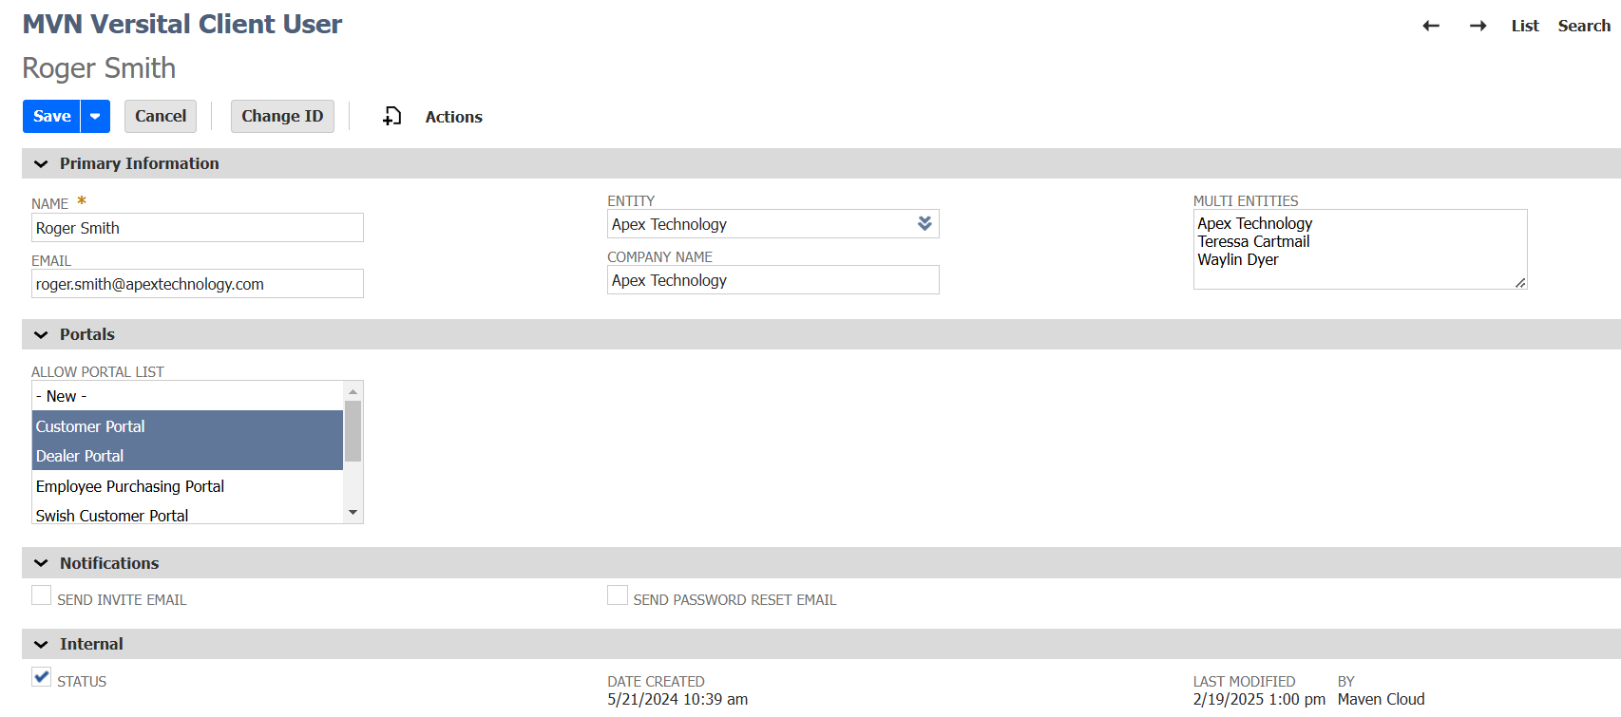The width and height of the screenshot is (1621, 717).
Task: Check the Send Password Reset Email box
Action: click(x=618, y=595)
